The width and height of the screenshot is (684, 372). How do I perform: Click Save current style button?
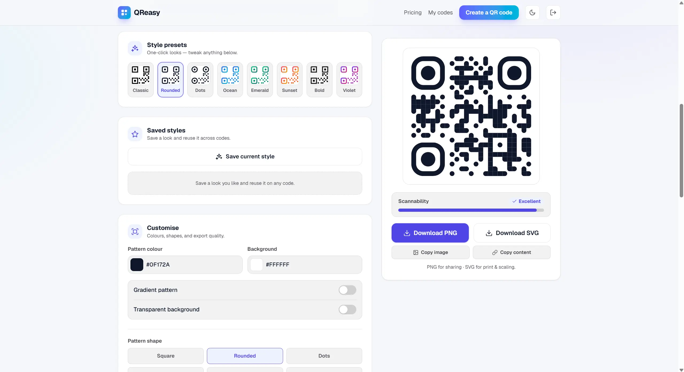pyautogui.click(x=245, y=156)
